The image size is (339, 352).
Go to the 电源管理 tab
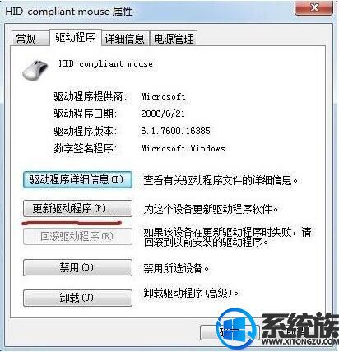pos(174,39)
